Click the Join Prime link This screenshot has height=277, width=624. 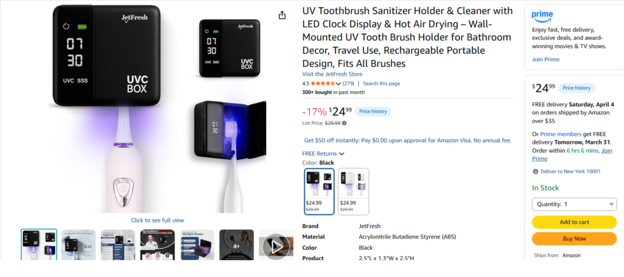click(x=546, y=60)
